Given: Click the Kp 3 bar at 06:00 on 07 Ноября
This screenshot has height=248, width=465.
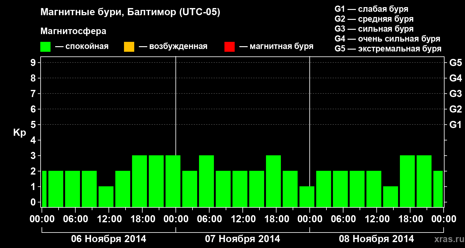Looking at the screenshot, I should click(x=206, y=181).
